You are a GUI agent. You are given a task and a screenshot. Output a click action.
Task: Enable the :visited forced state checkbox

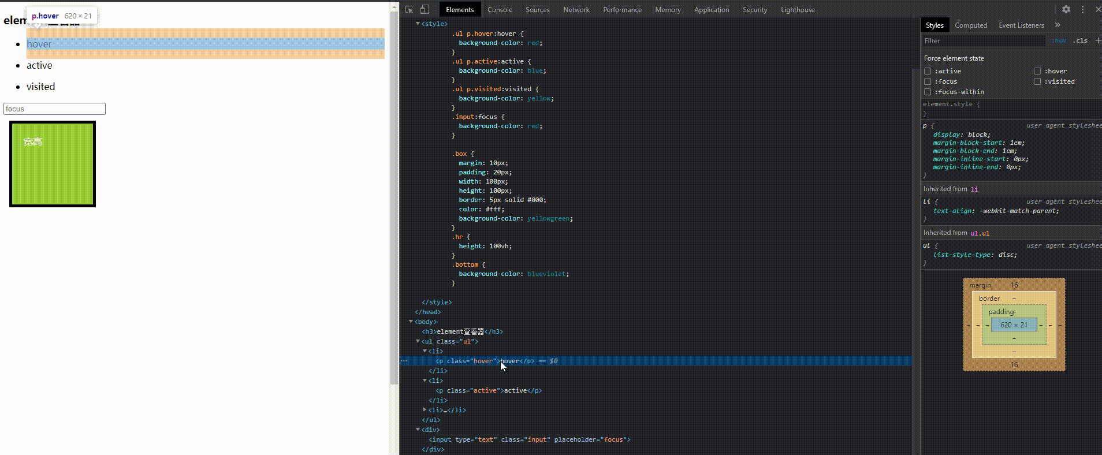pos(1037,81)
